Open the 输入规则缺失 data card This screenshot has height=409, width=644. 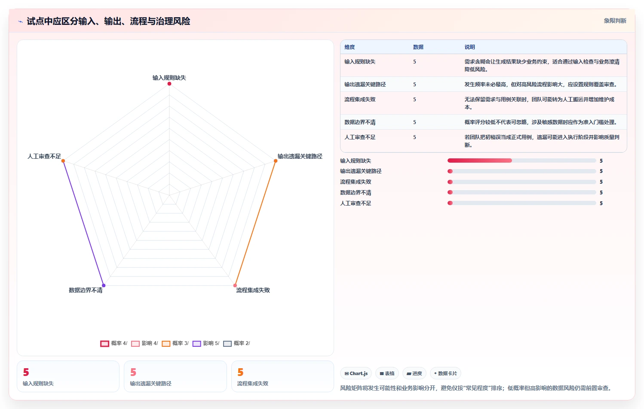(68, 376)
